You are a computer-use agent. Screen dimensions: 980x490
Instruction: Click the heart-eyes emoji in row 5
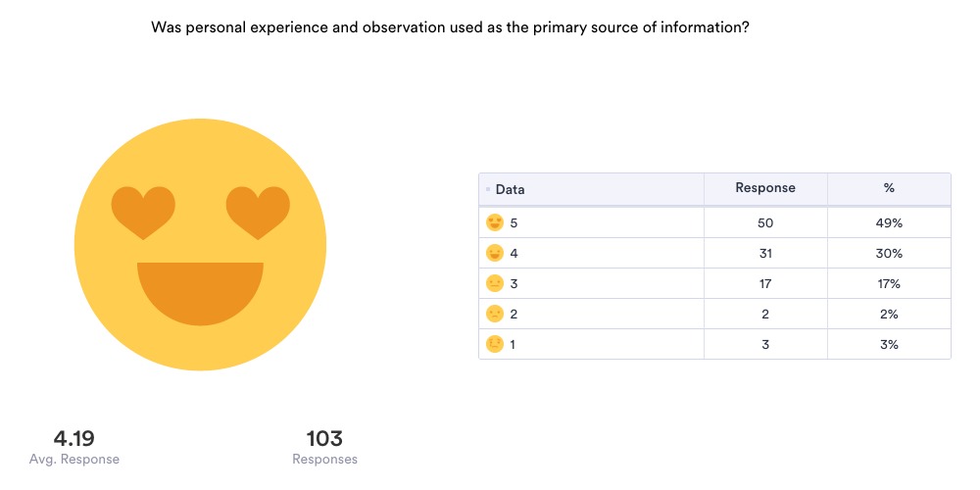pos(495,222)
